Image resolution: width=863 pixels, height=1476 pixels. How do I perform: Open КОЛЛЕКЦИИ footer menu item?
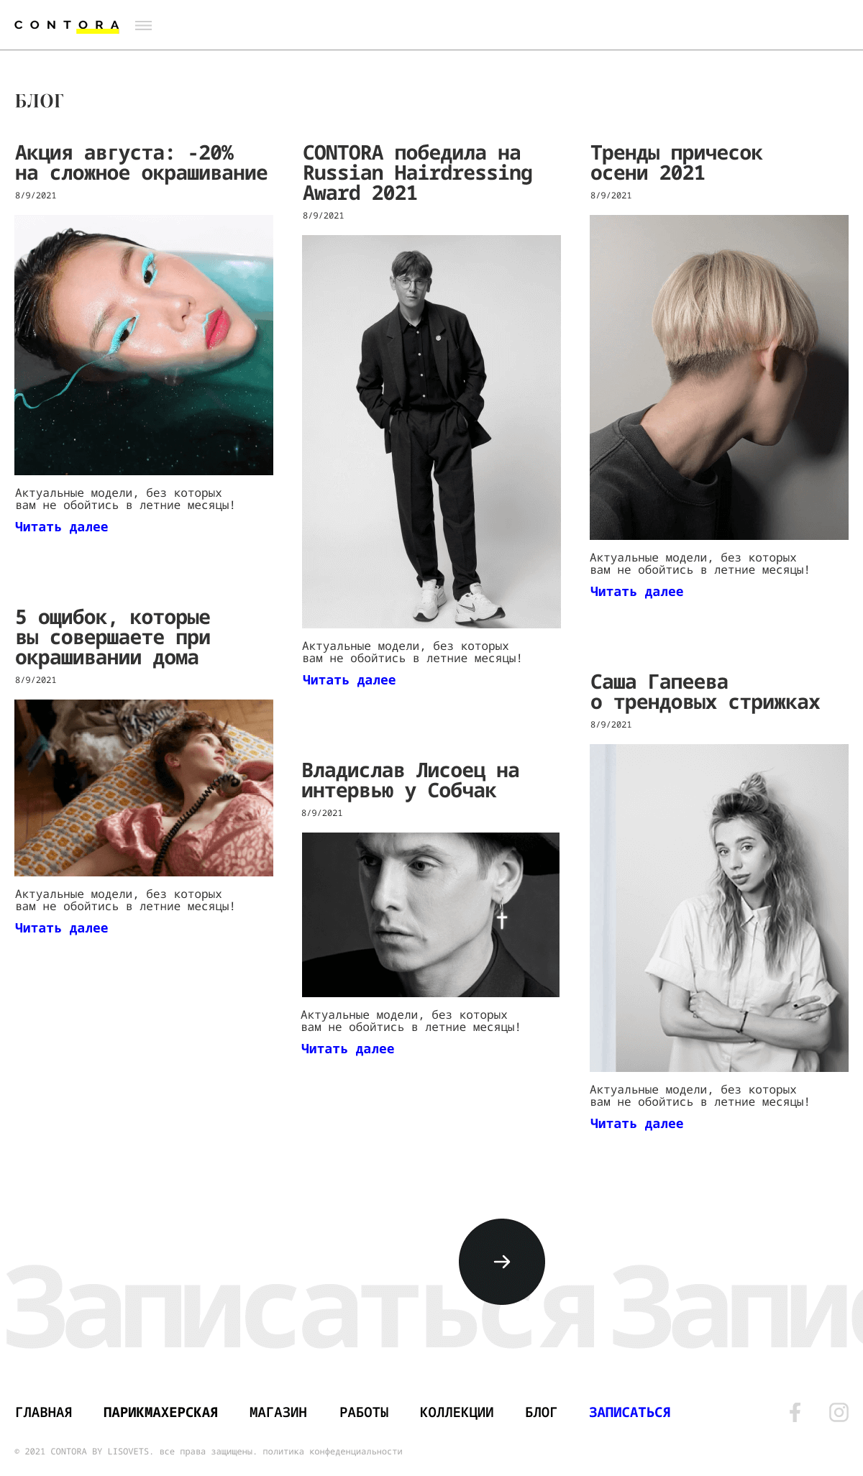(457, 1412)
